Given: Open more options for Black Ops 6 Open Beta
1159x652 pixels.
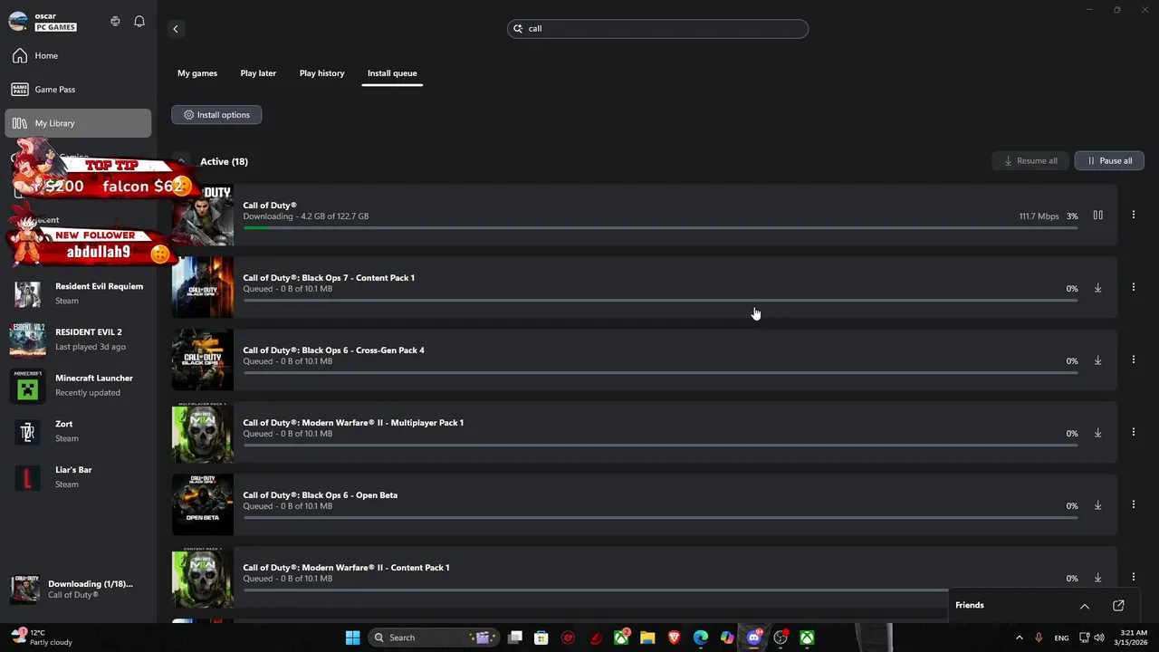Looking at the screenshot, I should click(x=1133, y=505).
